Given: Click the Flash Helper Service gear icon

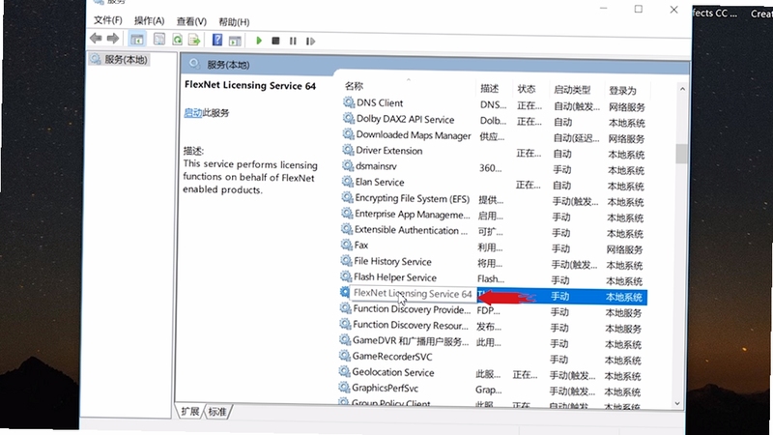Looking at the screenshot, I should pos(346,276).
